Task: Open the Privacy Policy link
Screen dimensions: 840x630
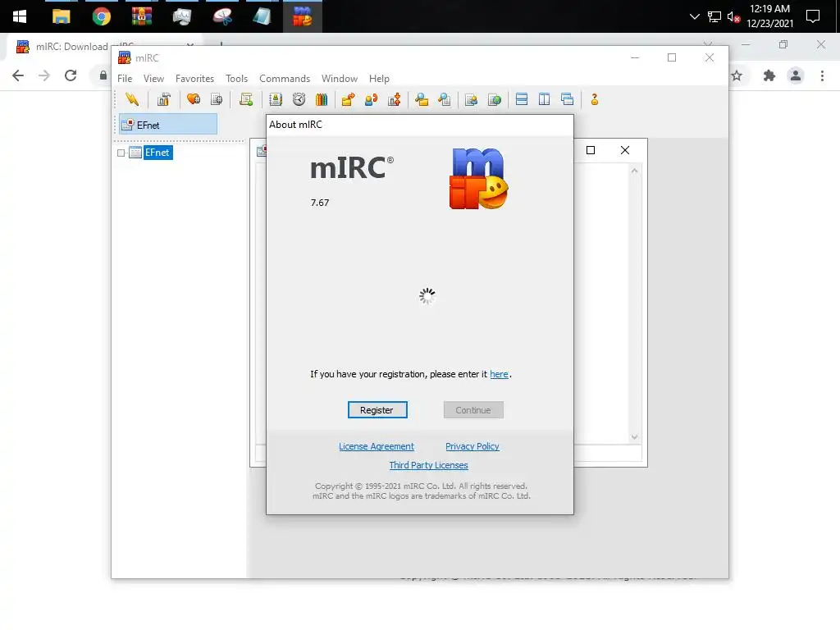Action: click(472, 446)
